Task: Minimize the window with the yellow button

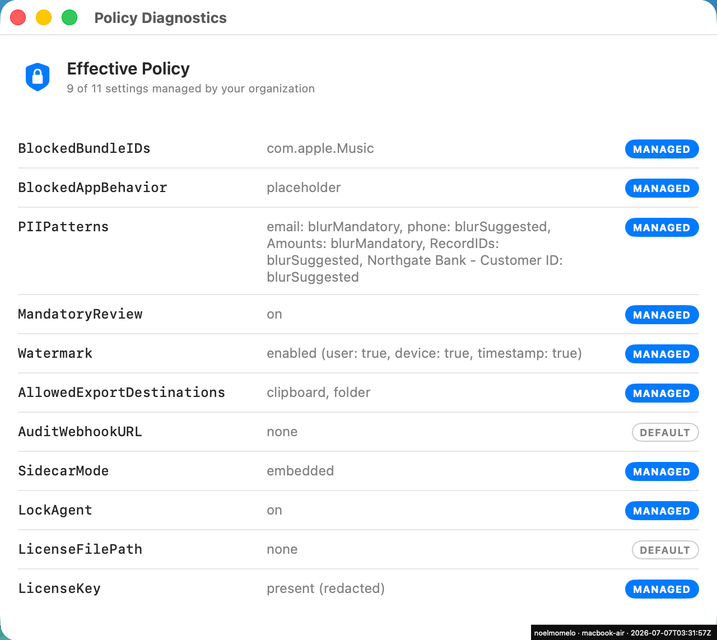Action: tap(44, 17)
